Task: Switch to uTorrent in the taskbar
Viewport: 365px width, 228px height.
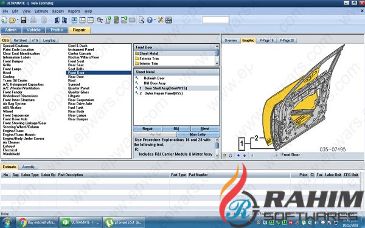Action: pyautogui.click(x=123, y=223)
